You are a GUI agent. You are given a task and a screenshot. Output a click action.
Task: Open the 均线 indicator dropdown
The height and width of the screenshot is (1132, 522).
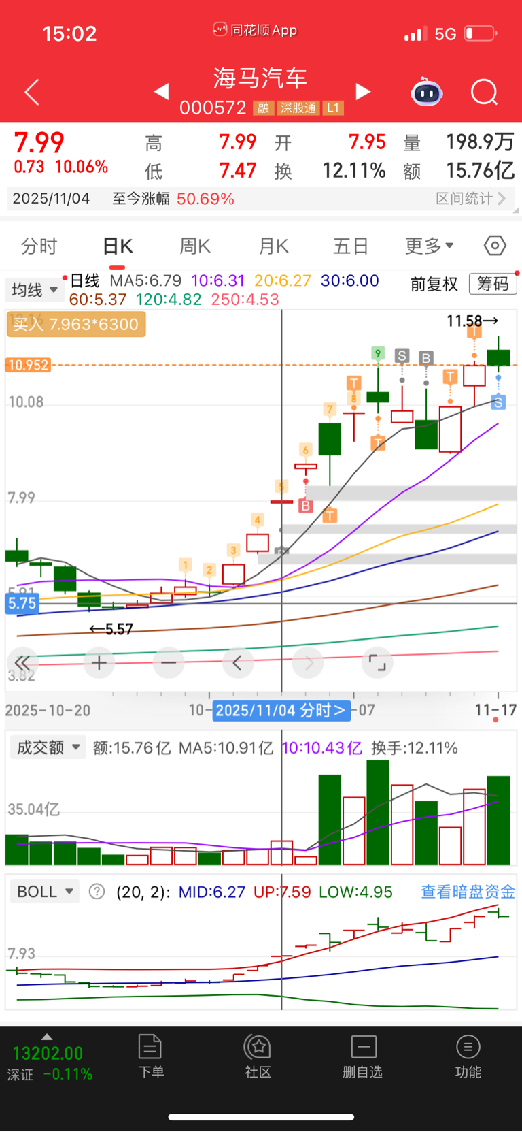(33, 290)
